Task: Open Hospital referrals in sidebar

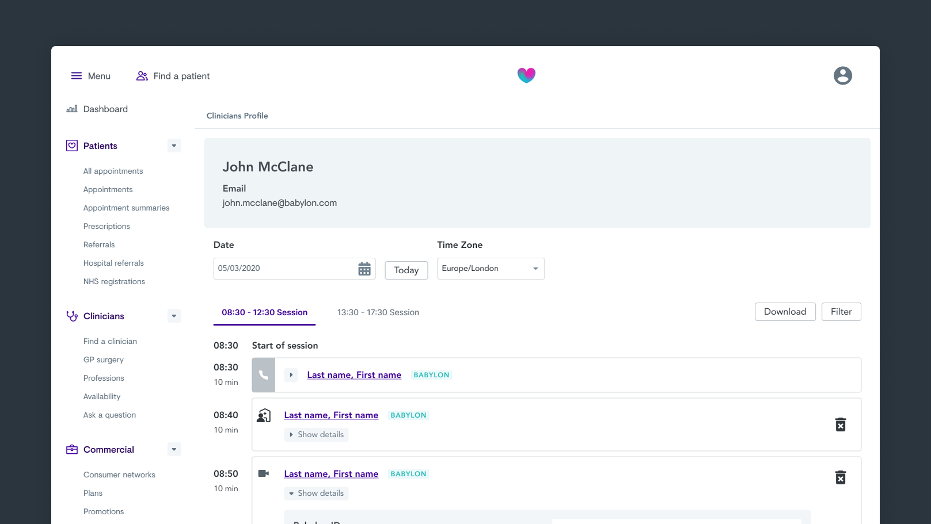Action: (113, 263)
